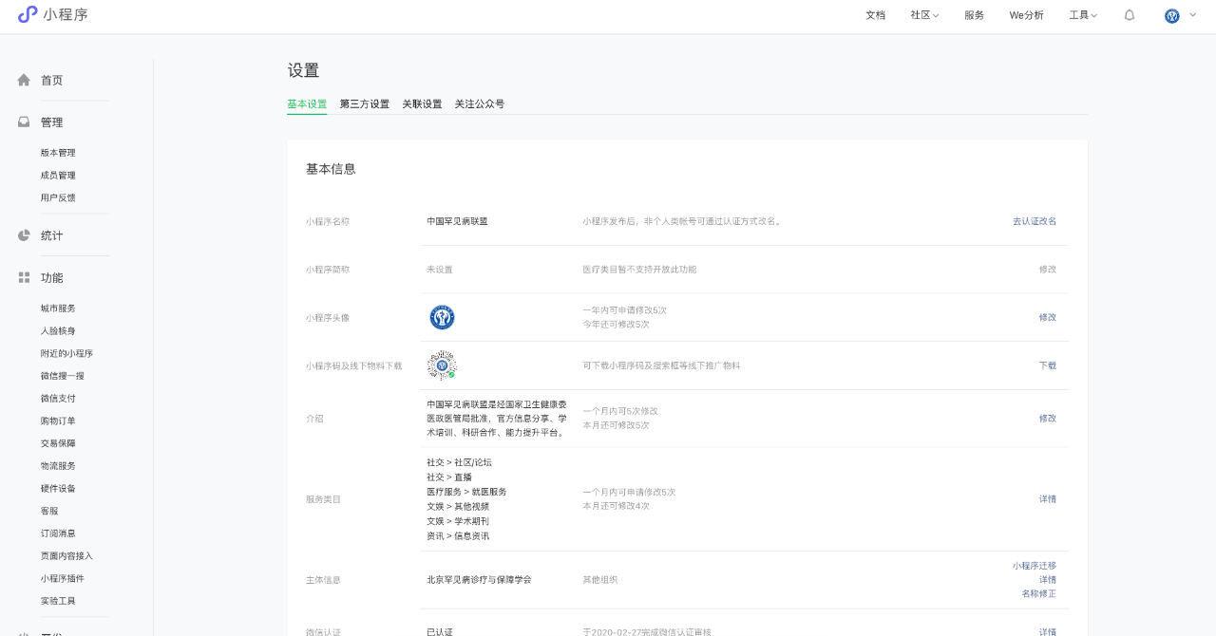Open 客服 in the sidebar
Viewport: 1216px width, 636px height.
[49, 511]
